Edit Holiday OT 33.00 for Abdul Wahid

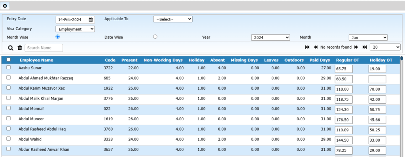click(377, 140)
